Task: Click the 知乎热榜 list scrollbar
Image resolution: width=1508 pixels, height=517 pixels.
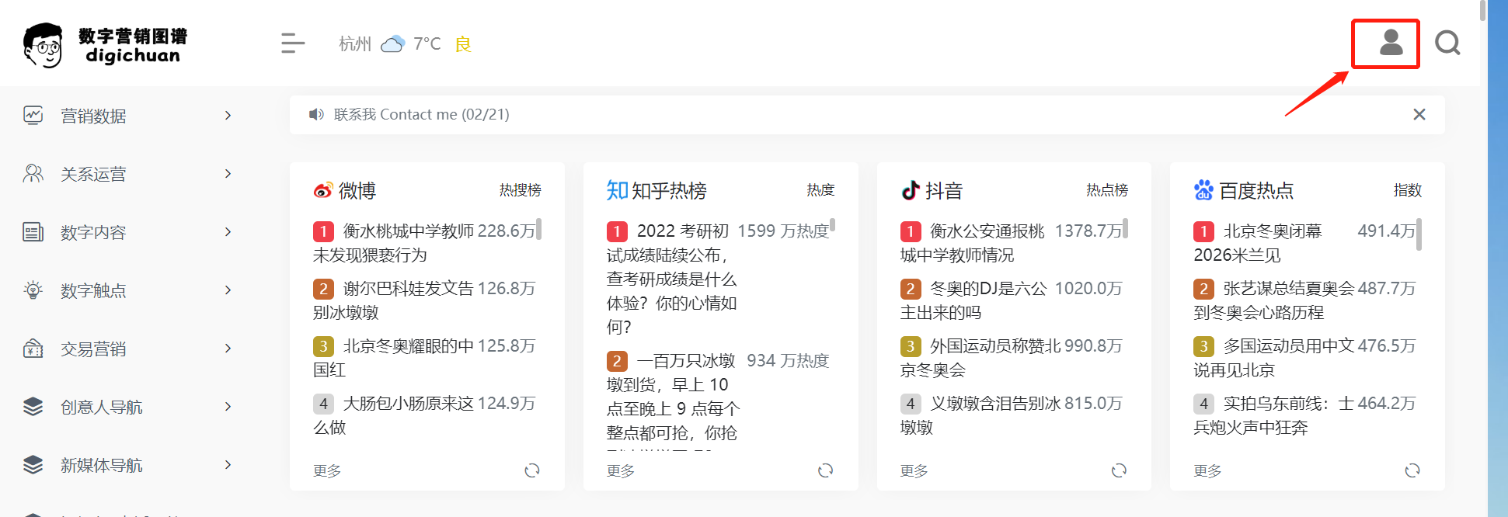Action: pyautogui.click(x=832, y=226)
